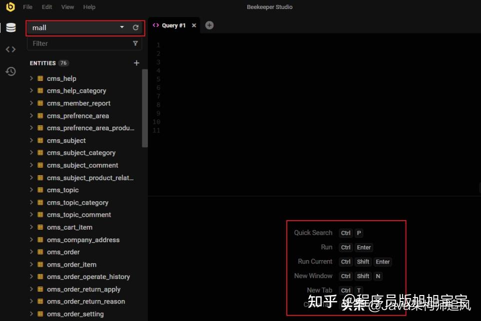Click the filter funnel icon
The height and width of the screenshot is (321, 481).
click(x=135, y=43)
